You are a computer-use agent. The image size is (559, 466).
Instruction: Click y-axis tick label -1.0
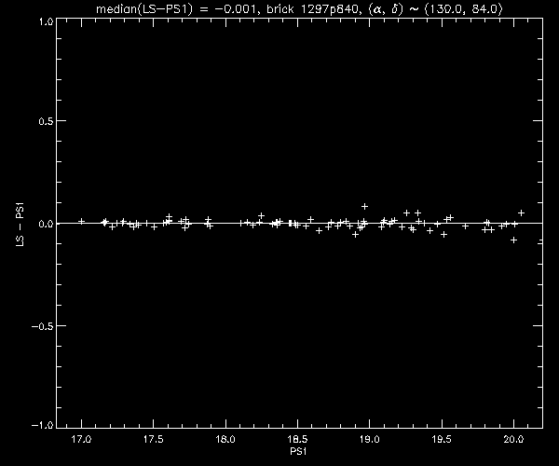click(x=43, y=425)
